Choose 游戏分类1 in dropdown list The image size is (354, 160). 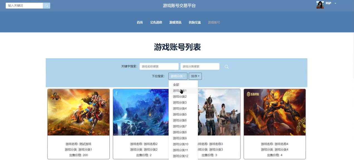pos(183,91)
